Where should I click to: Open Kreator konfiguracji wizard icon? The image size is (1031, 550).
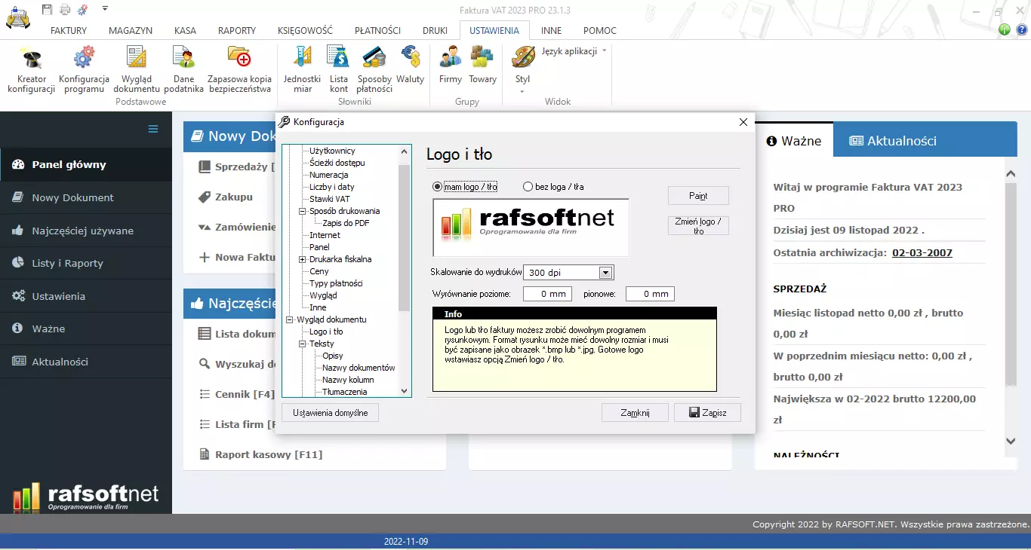coord(32,59)
